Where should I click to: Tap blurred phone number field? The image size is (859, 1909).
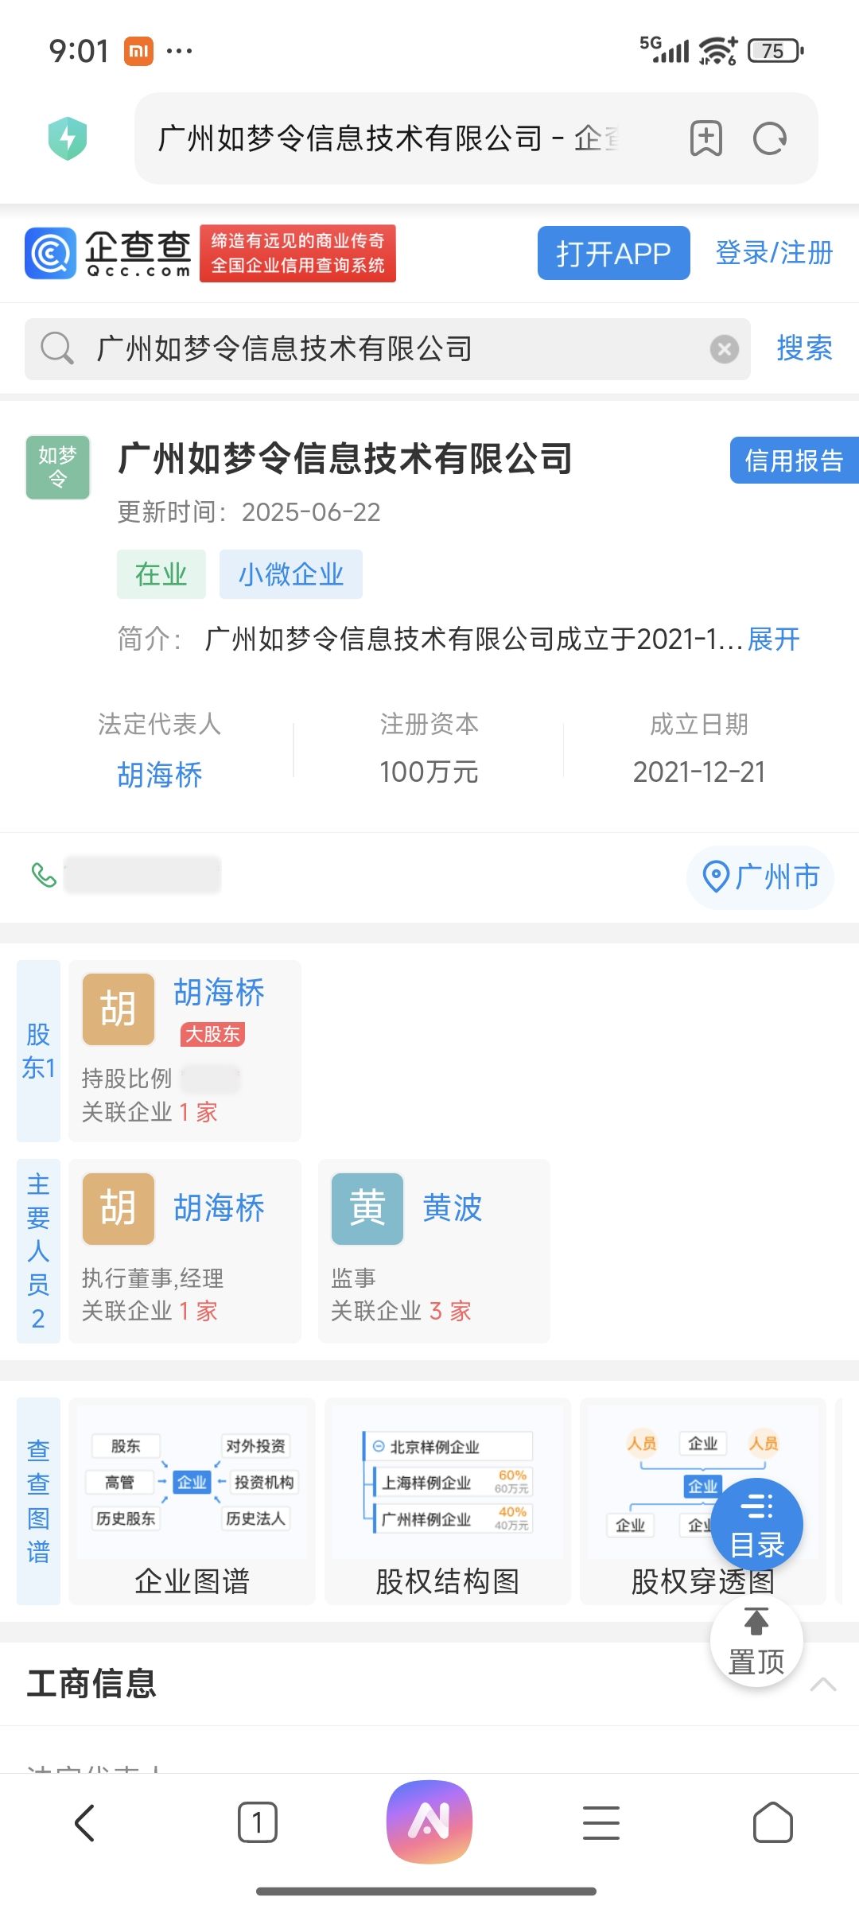(x=142, y=875)
